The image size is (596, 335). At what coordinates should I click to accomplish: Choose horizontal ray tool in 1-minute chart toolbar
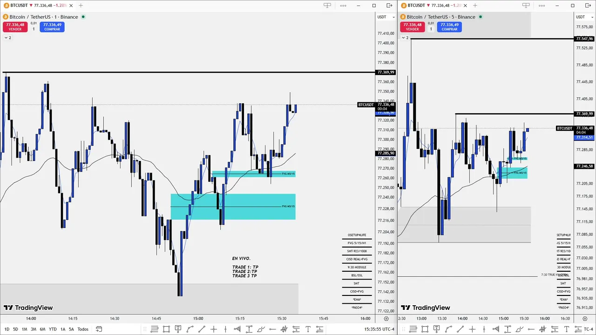(x=272, y=329)
